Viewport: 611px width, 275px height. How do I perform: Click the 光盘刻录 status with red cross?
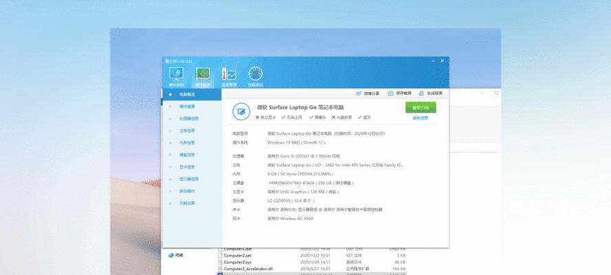(x=342, y=118)
